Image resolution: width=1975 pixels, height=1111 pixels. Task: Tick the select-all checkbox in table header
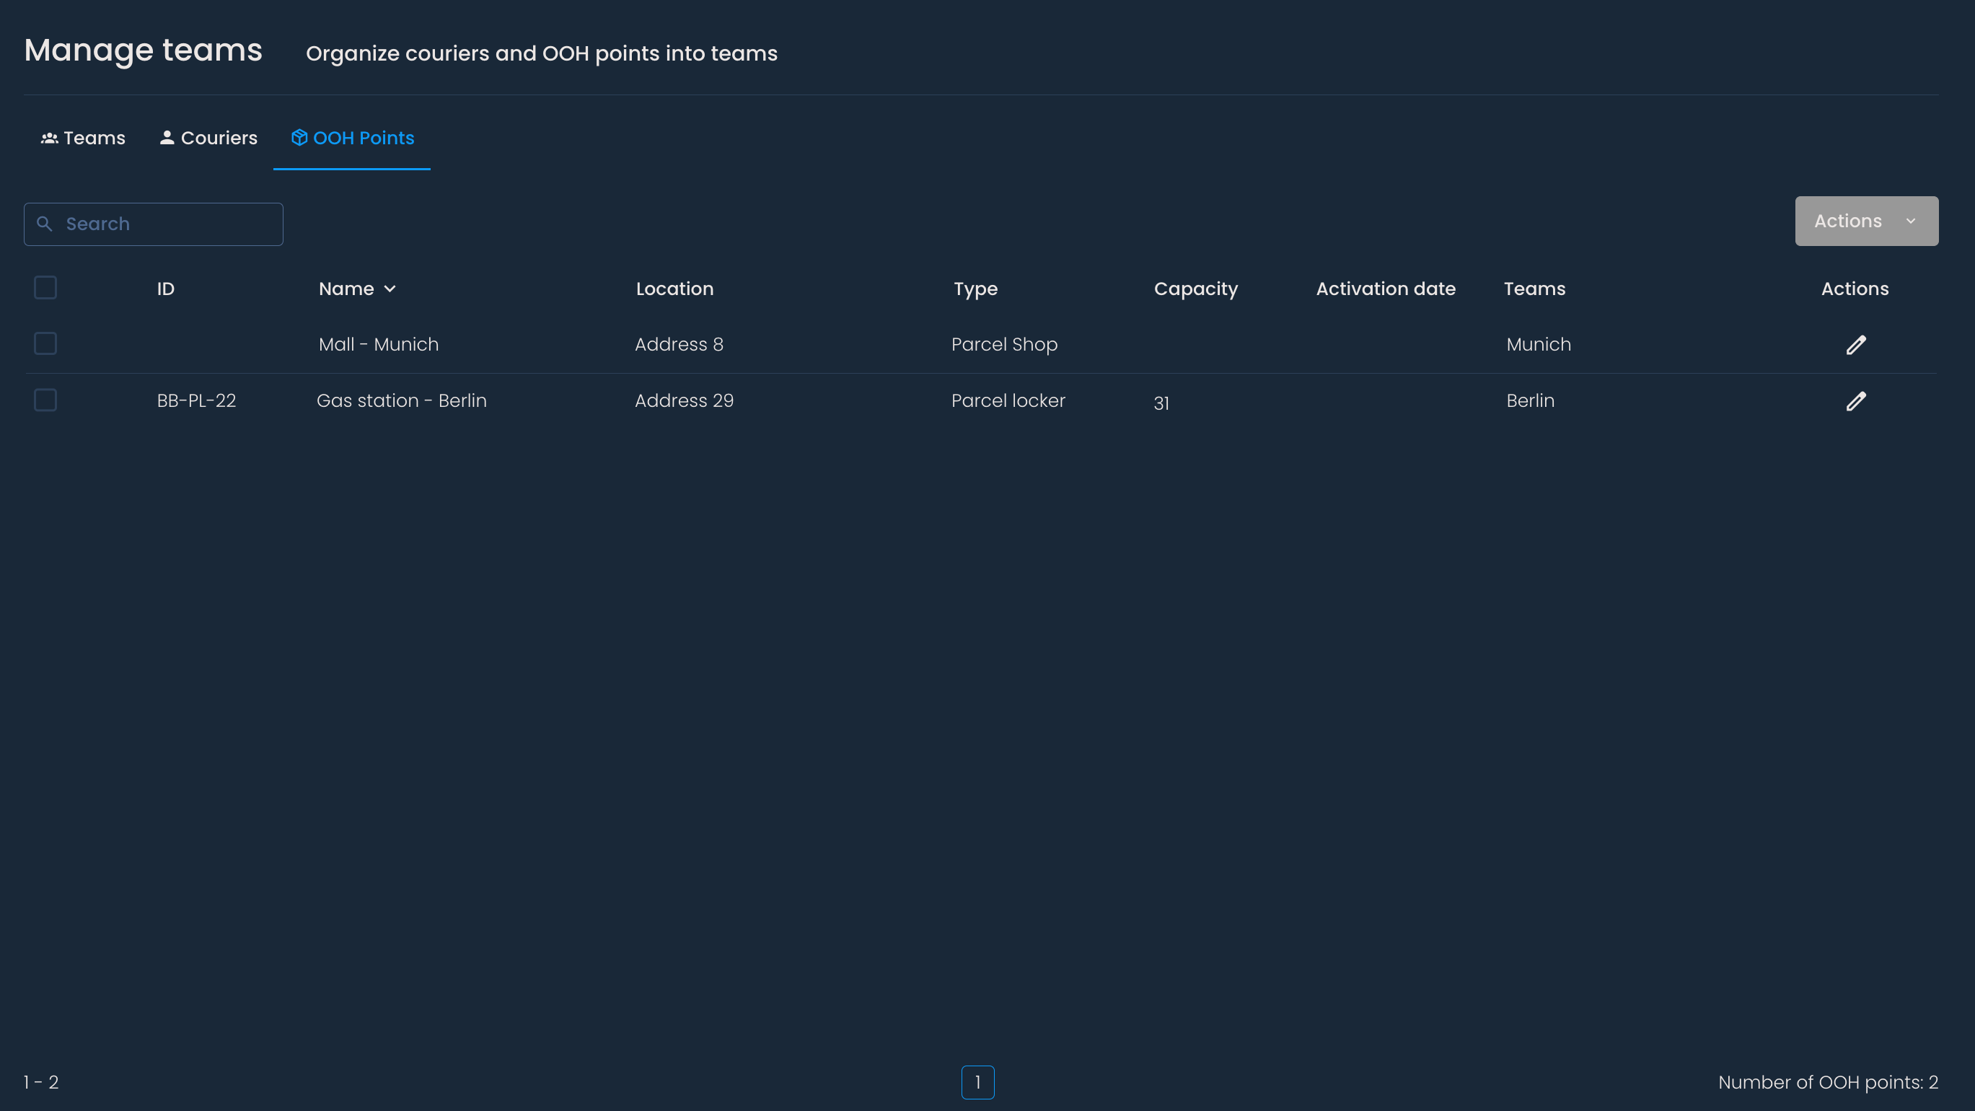coord(45,288)
